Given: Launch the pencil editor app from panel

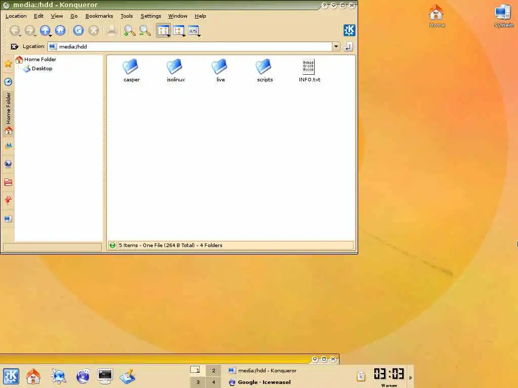Looking at the screenshot, I should point(127,376).
